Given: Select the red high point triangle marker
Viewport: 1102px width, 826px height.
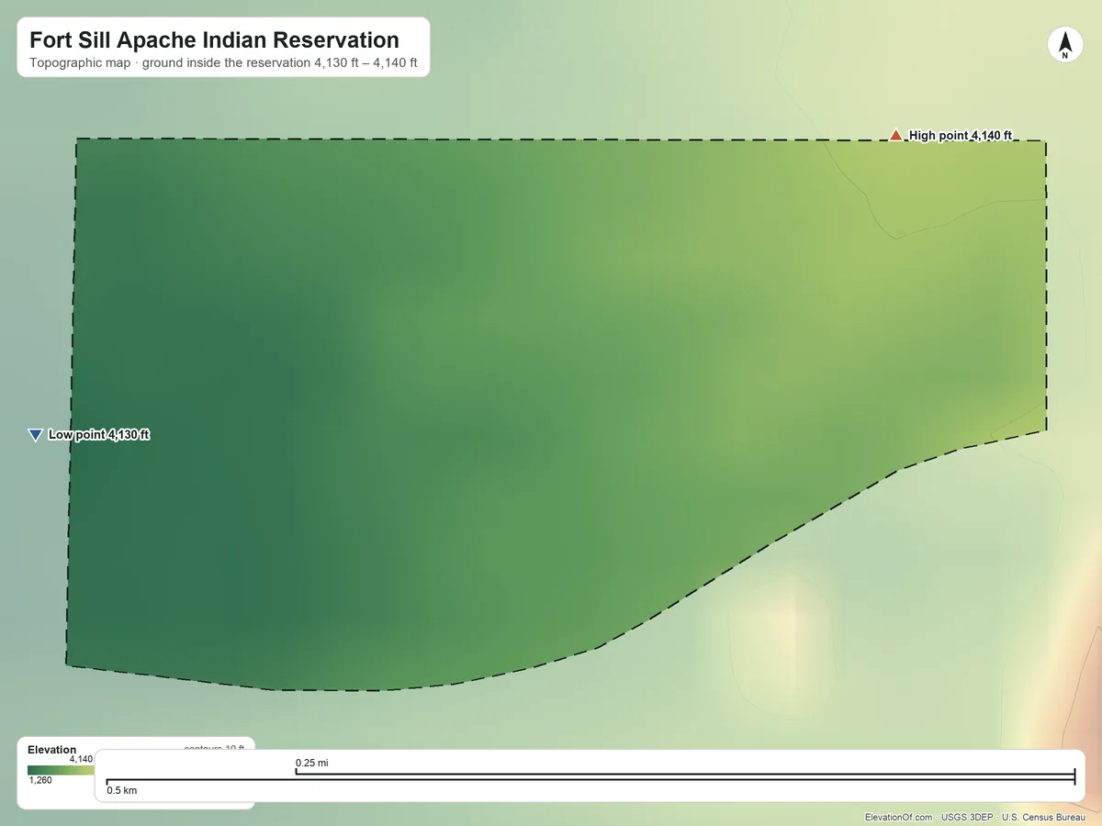Looking at the screenshot, I should coord(895,136).
